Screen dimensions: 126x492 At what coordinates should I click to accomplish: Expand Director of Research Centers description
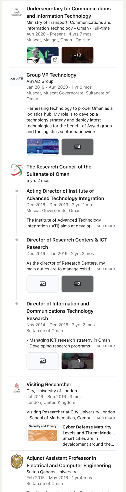pyautogui.click(x=104, y=269)
